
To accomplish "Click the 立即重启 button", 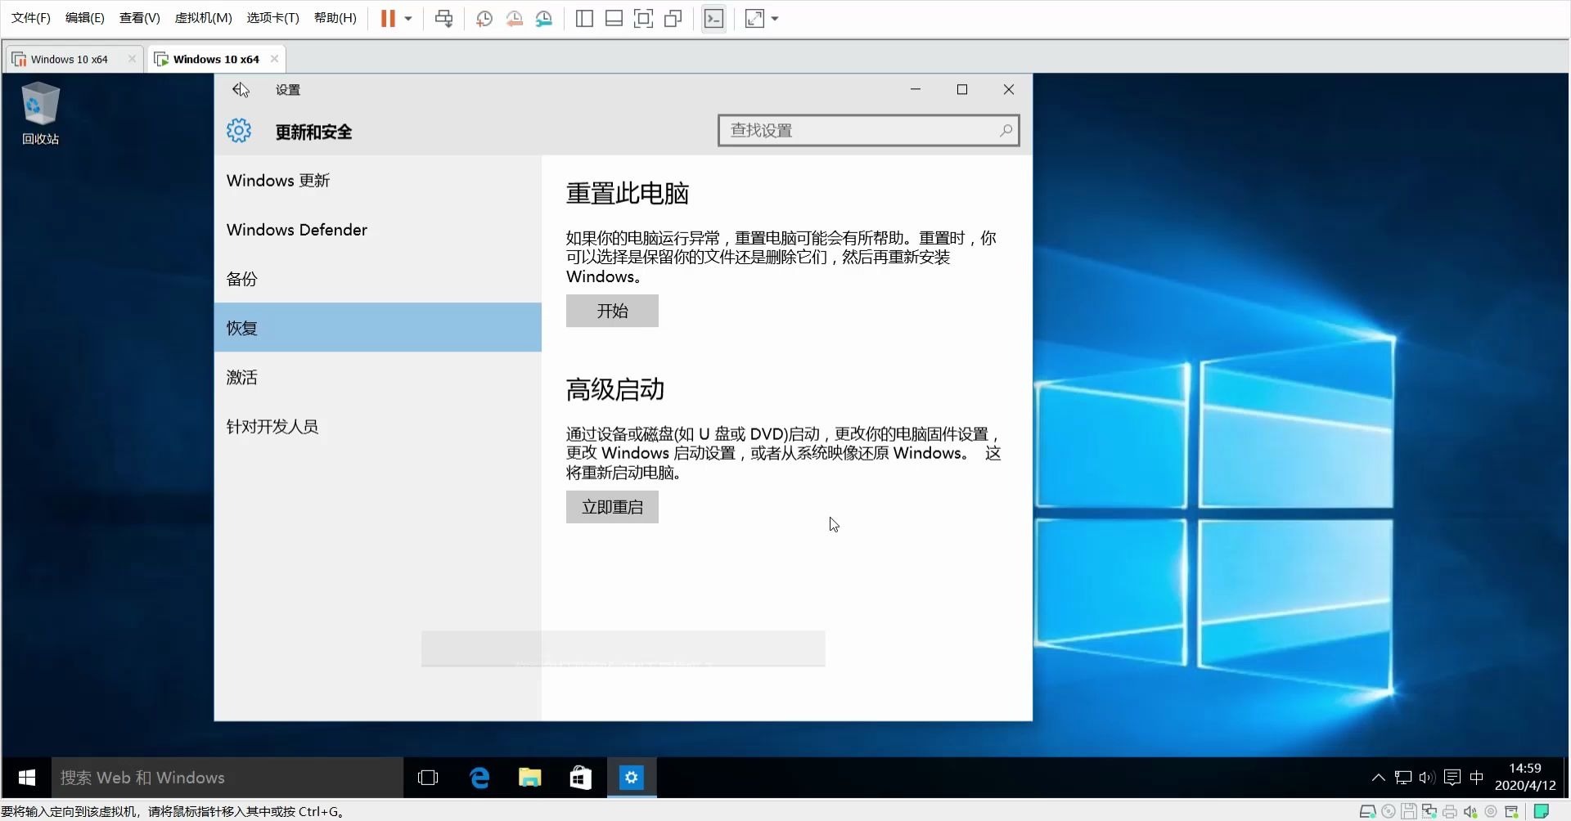I will point(612,507).
